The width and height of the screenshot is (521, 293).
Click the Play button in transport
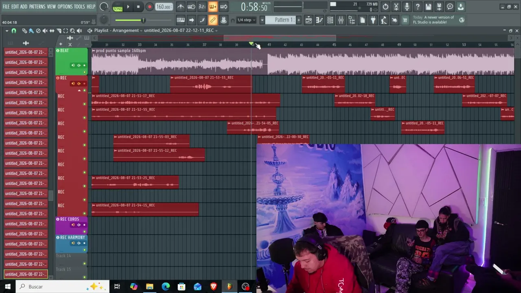(x=128, y=7)
